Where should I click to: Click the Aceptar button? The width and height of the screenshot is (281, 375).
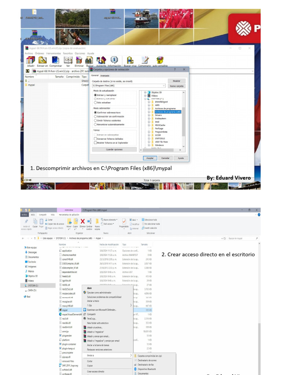[x=150, y=158]
